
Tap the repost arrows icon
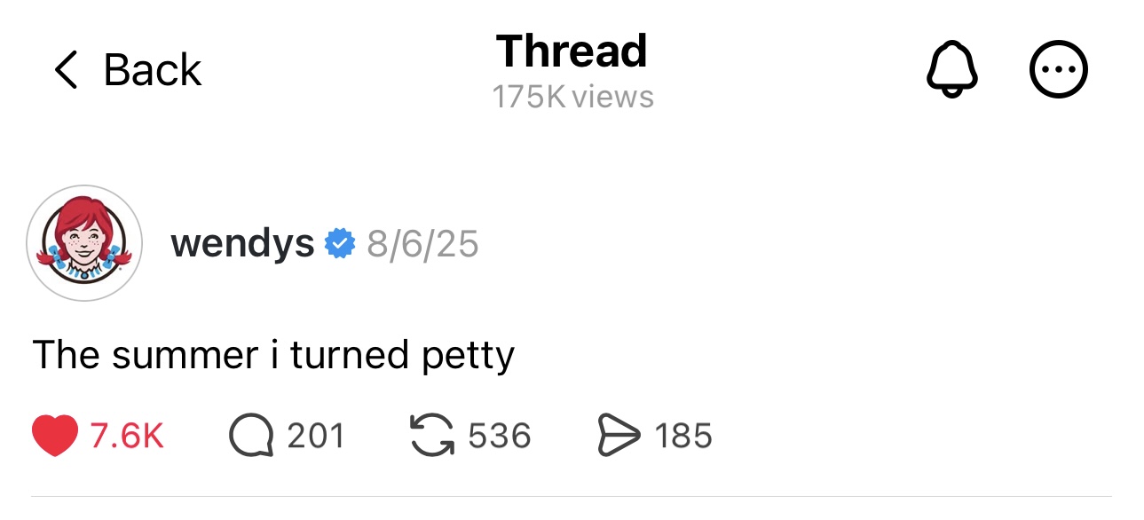tap(432, 436)
